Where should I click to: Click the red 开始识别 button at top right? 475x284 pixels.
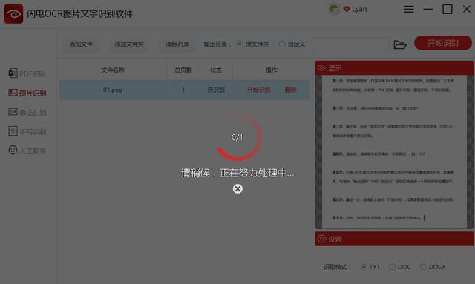443,43
